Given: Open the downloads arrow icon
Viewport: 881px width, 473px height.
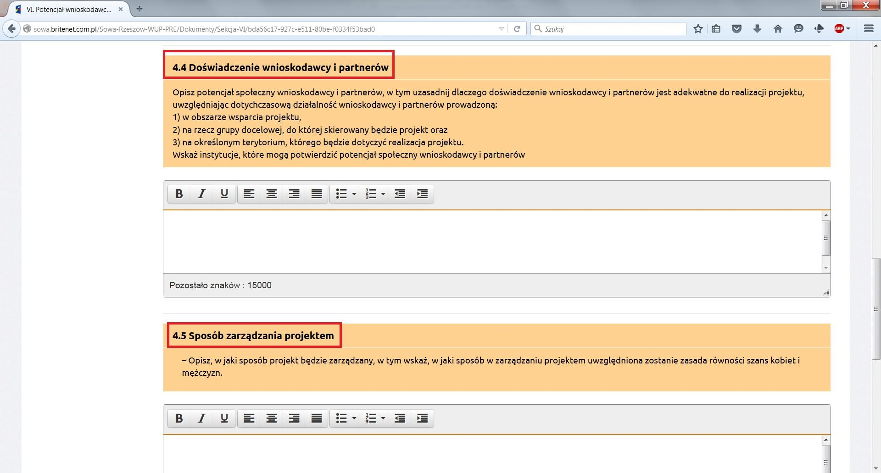Looking at the screenshot, I should tap(757, 29).
